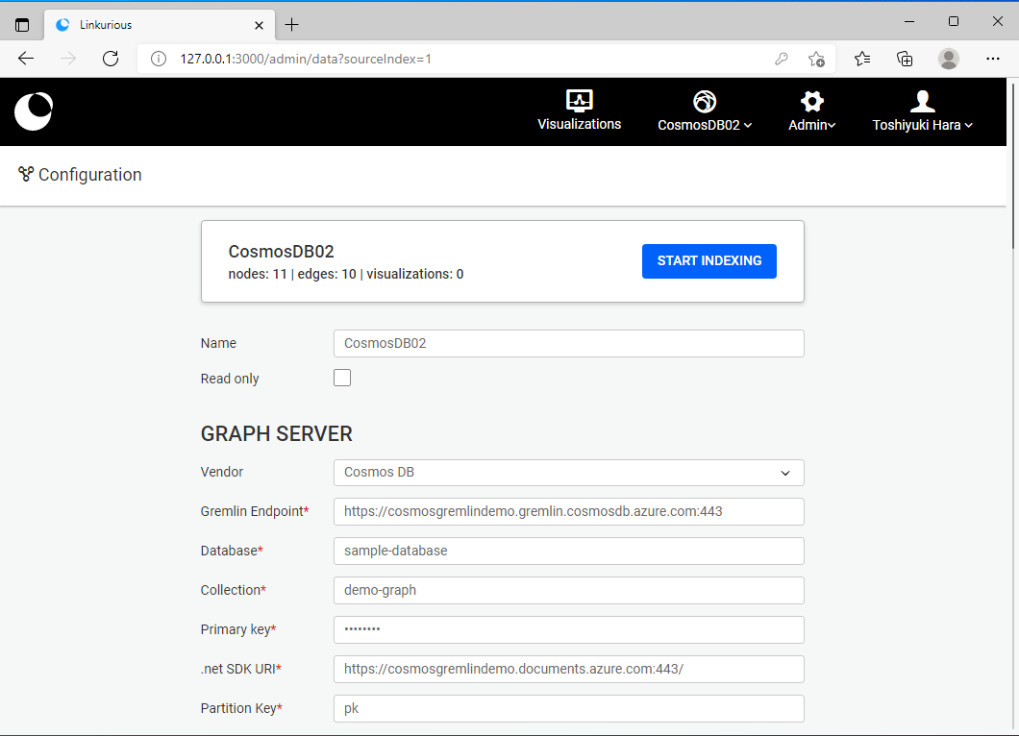1019x736 pixels.
Task: Open the Visualizations page
Action: 579,111
